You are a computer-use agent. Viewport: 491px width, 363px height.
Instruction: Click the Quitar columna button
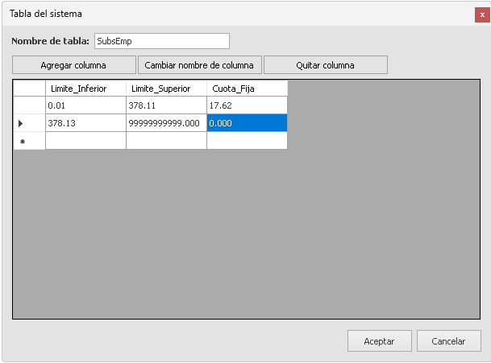point(325,65)
